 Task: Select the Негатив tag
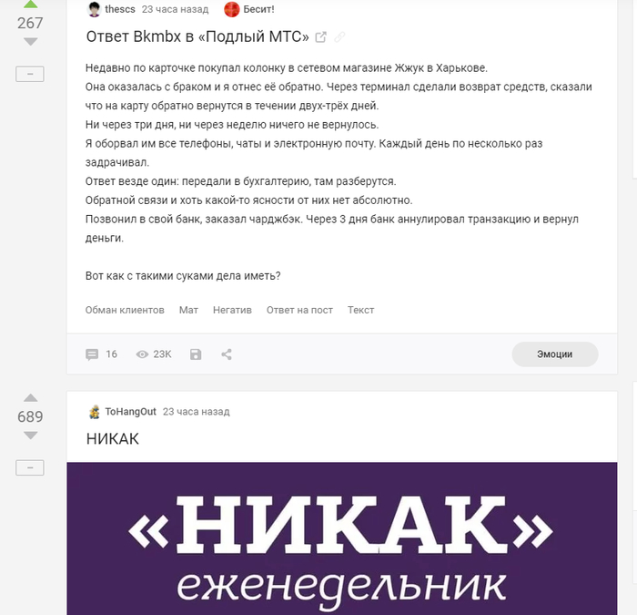click(232, 310)
